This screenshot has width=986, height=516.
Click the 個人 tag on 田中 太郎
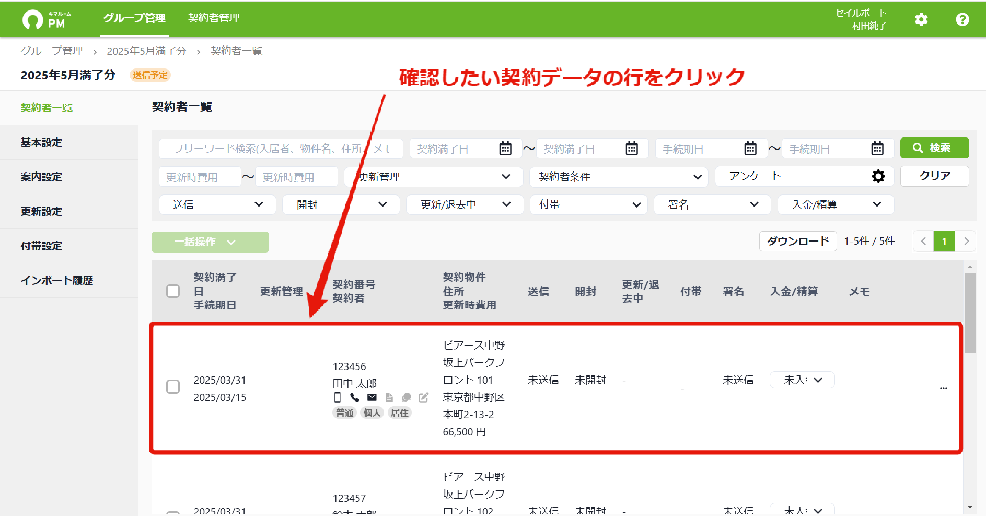coord(372,413)
